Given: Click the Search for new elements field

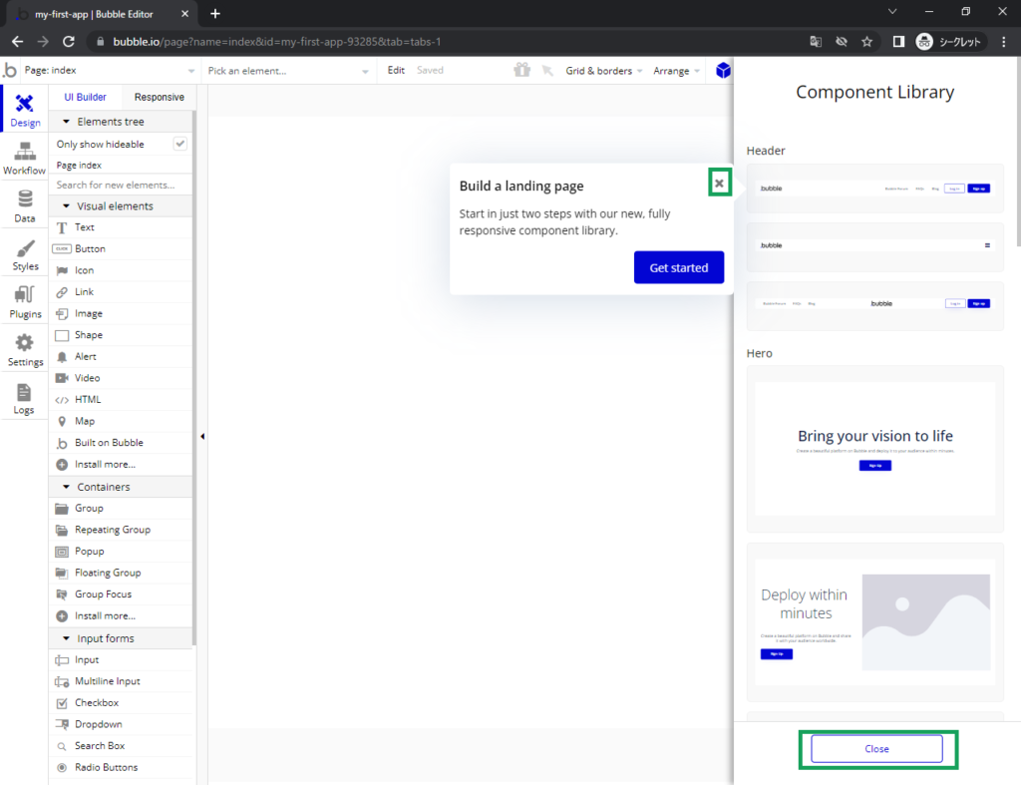Looking at the screenshot, I should tap(120, 186).
